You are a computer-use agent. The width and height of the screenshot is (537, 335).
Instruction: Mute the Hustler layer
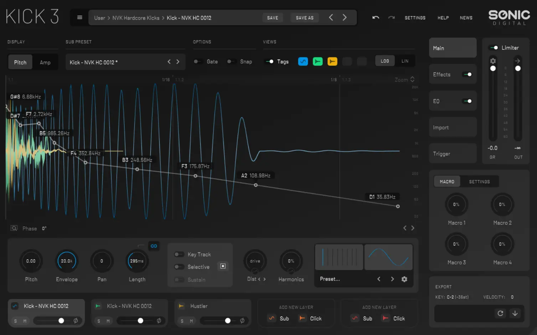(191, 321)
